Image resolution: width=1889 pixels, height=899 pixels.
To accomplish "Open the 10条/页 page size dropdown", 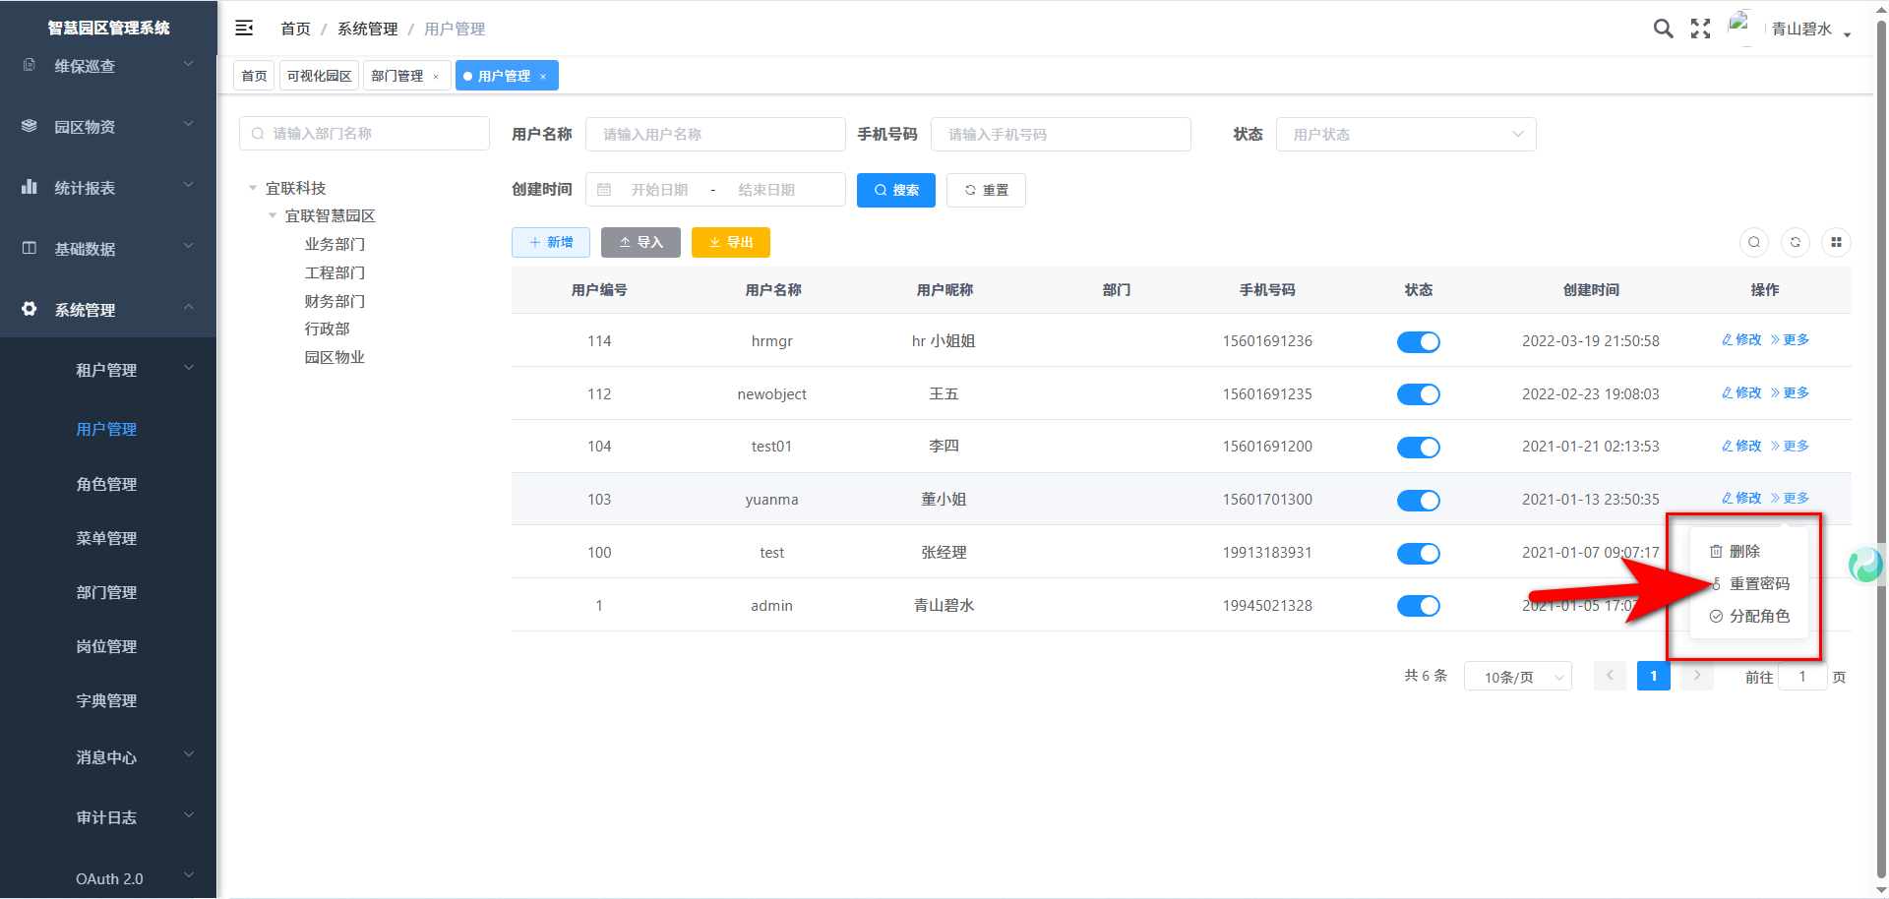I will [1517, 677].
